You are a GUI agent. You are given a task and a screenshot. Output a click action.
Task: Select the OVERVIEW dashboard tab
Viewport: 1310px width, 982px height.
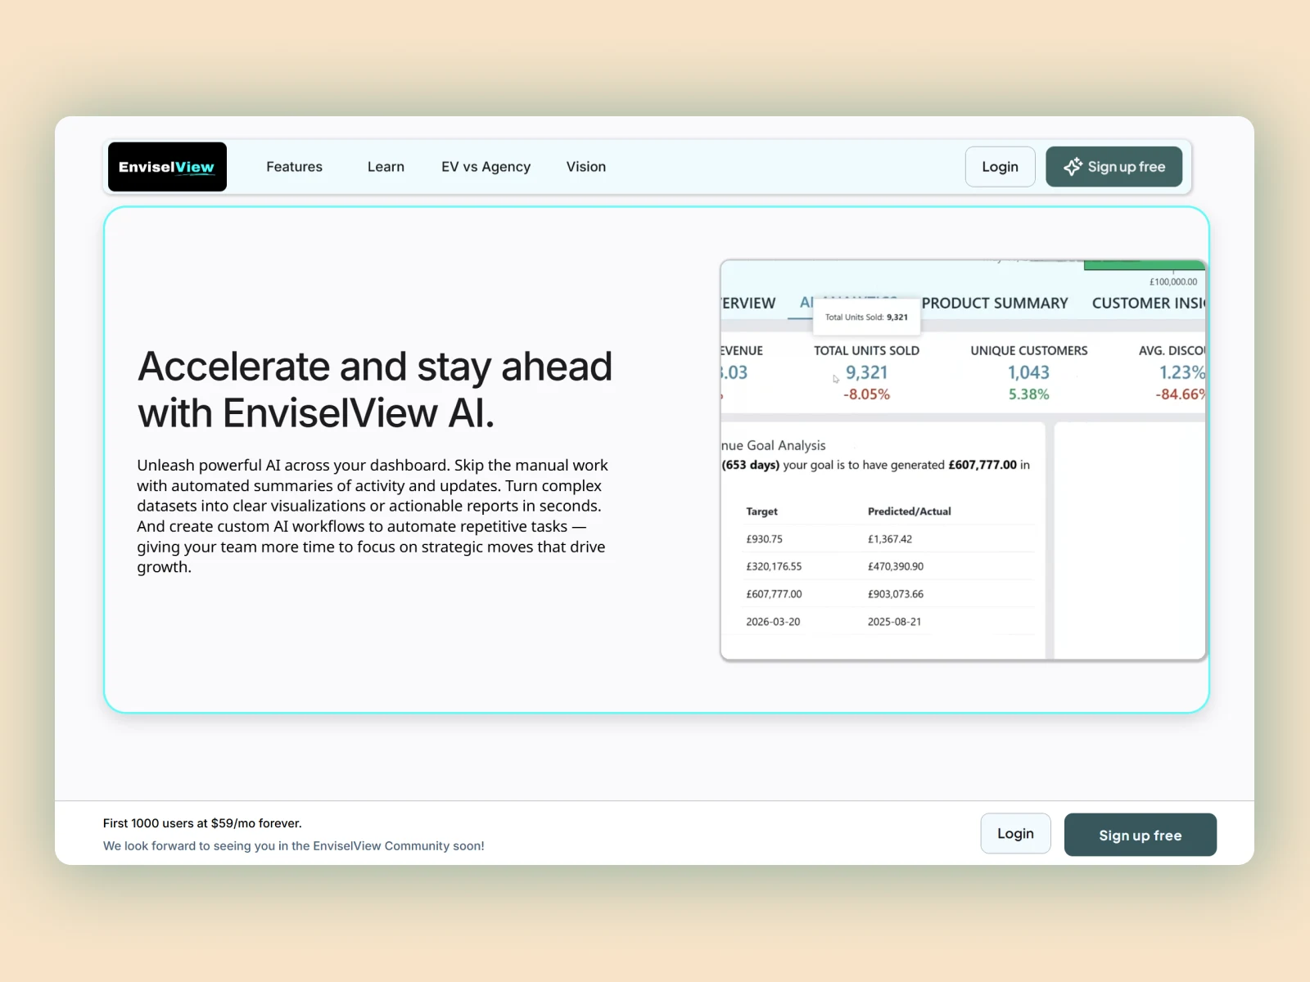748,303
